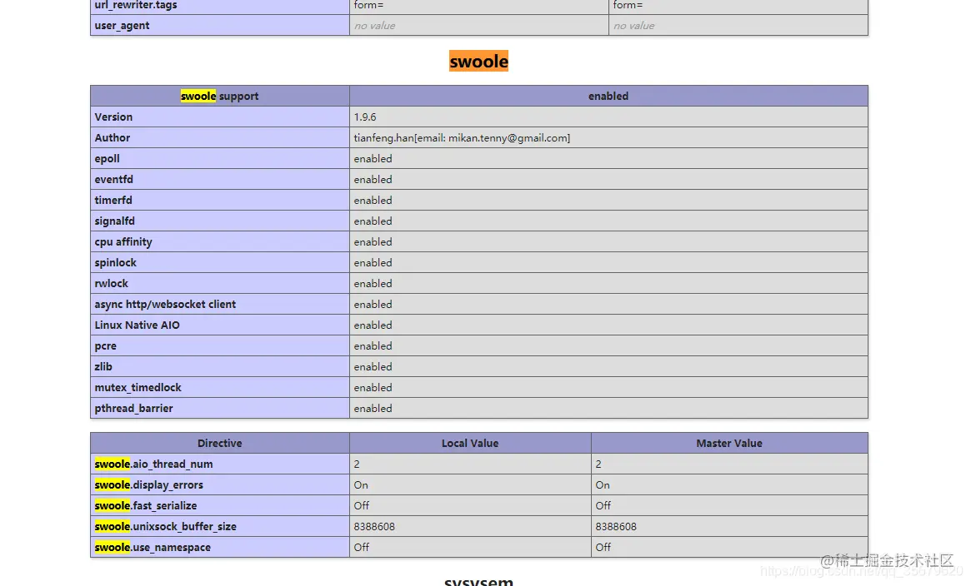Click fast_serialize local value Off
971x586 pixels.
[362, 505]
